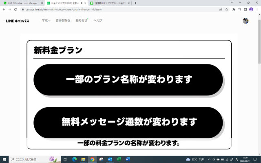Switch to the LINE Official Account Manager tab
The width and height of the screenshot is (261, 163).
23,3
